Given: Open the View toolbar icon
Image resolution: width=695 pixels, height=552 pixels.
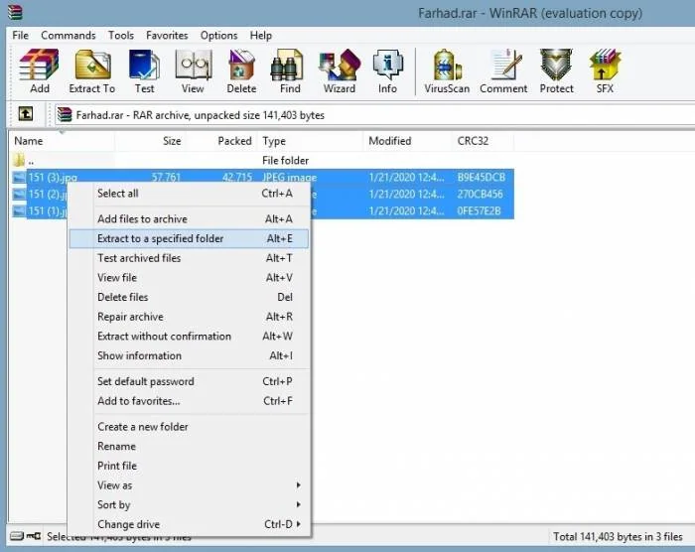Looking at the screenshot, I should tap(193, 70).
